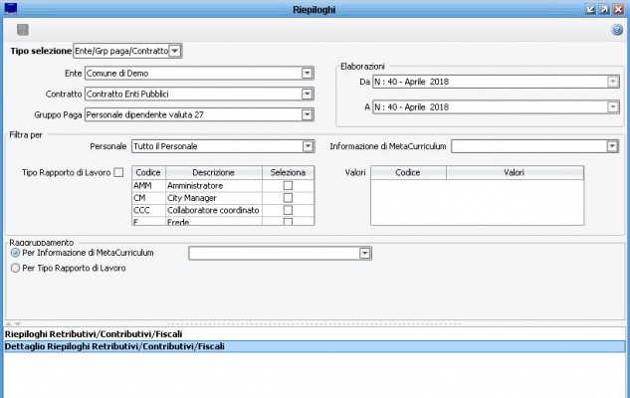Expand the Ente combo box arrow
630x398 pixels.
pyautogui.click(x=307, y=74)
